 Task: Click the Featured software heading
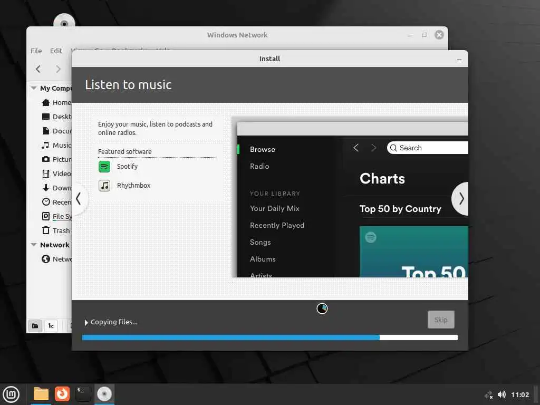click(124, 151)
